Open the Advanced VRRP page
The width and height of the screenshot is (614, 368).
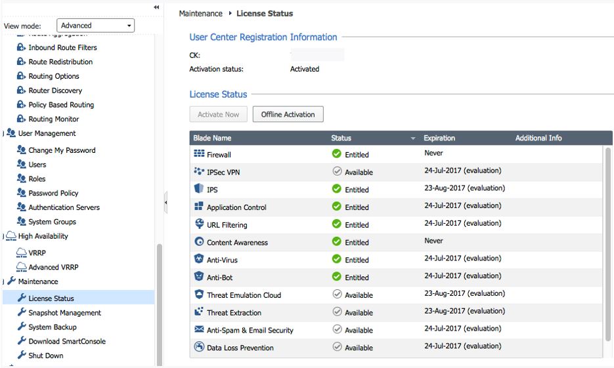[53, 267]
